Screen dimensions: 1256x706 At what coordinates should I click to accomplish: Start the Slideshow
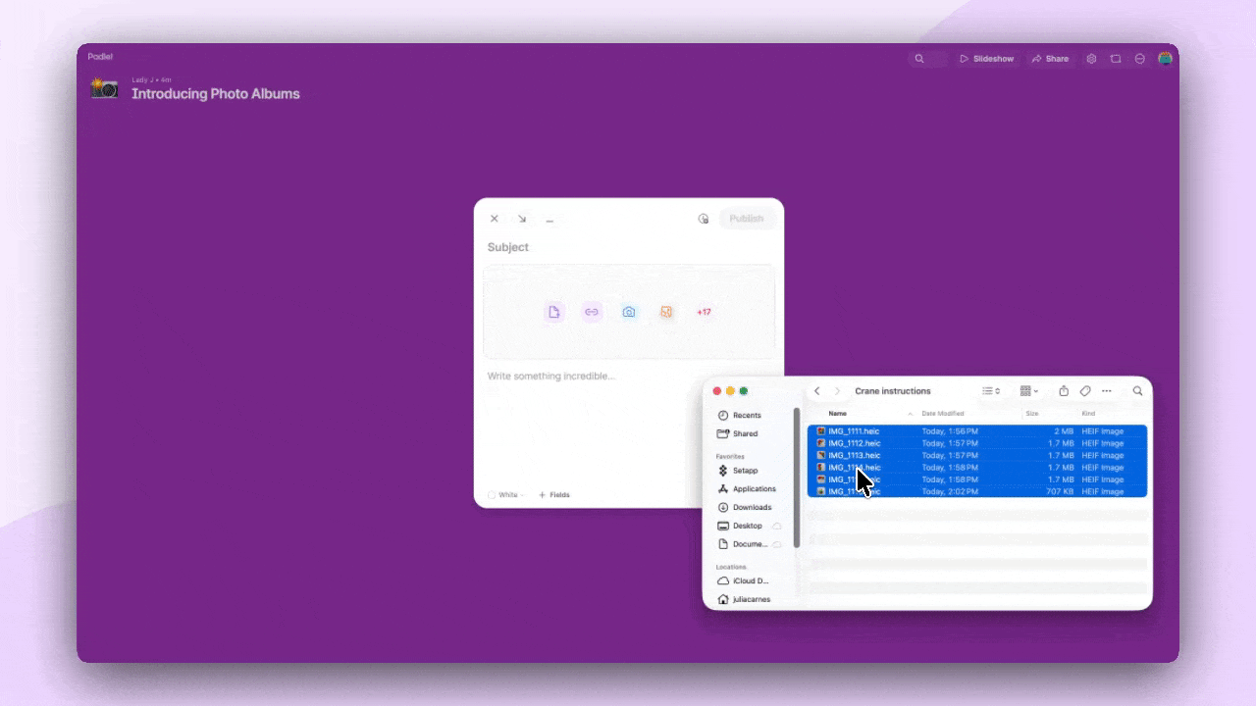[986, 59]
